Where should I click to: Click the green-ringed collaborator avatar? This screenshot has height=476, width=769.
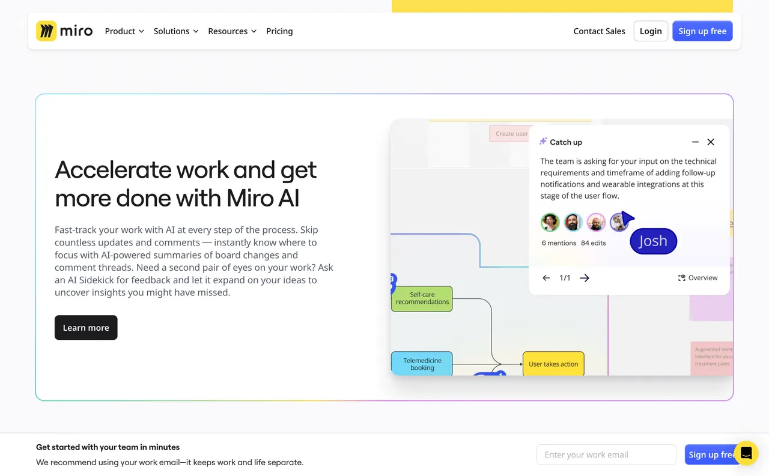pyautogui.click(x=550, y=221)
